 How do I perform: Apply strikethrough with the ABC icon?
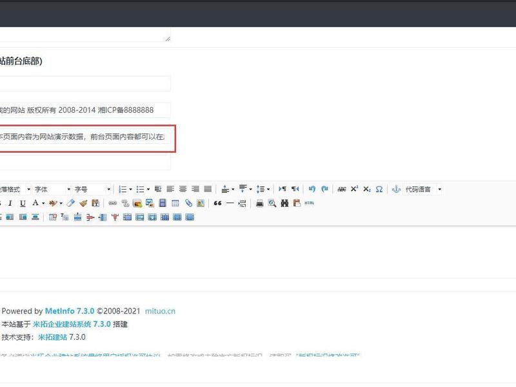(342, 189)
